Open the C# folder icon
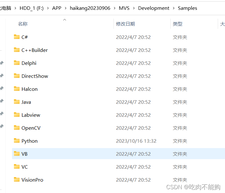Screen dimensions: 225x193 click(x=17, y=37)
